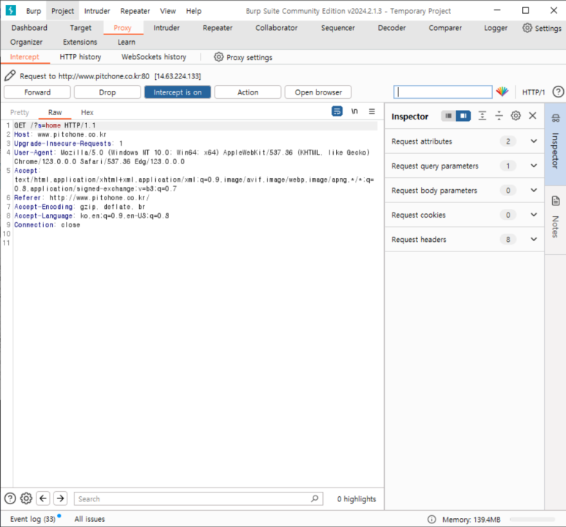Open Proxy settings gear

pos(218,56)
